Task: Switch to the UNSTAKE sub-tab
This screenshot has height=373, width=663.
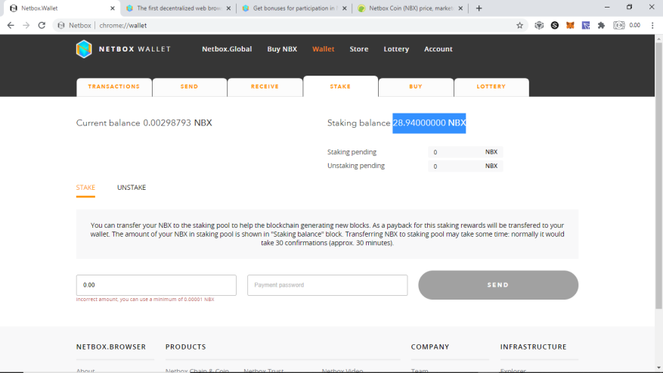Action: pos(131,188)
